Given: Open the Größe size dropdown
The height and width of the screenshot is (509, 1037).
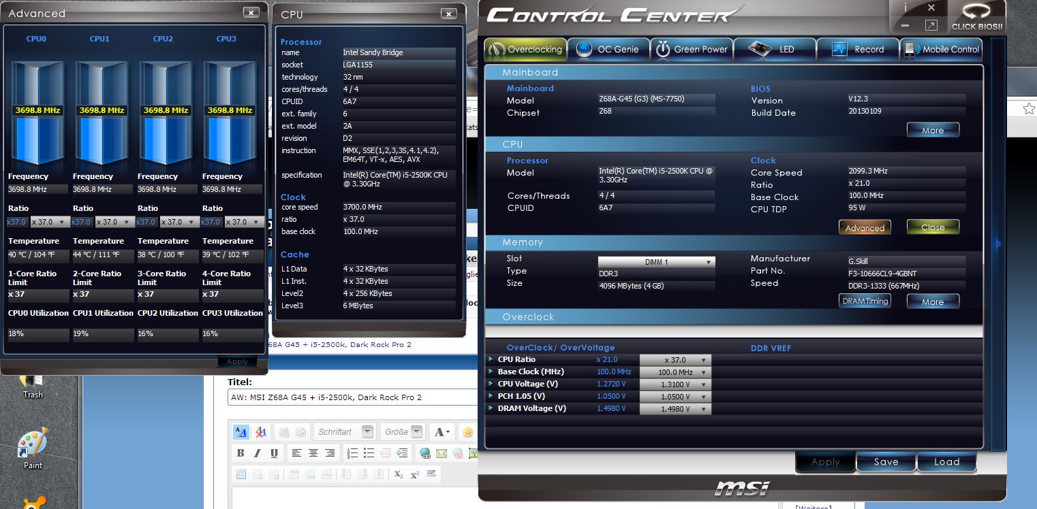Looking at the screenshot, I should coord(403,431).
